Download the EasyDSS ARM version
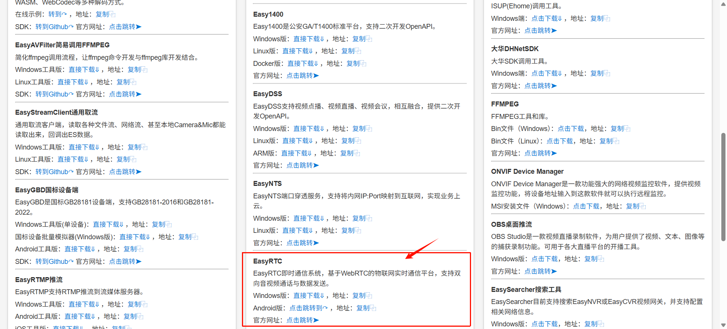 (x=296, y=153)
